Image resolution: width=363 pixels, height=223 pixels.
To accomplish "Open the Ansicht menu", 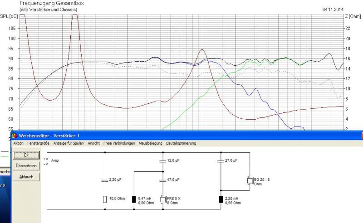I will pos(93,143).
